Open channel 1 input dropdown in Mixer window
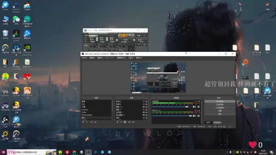The height and width of the screenshot is (155, 276). point(97,36)
